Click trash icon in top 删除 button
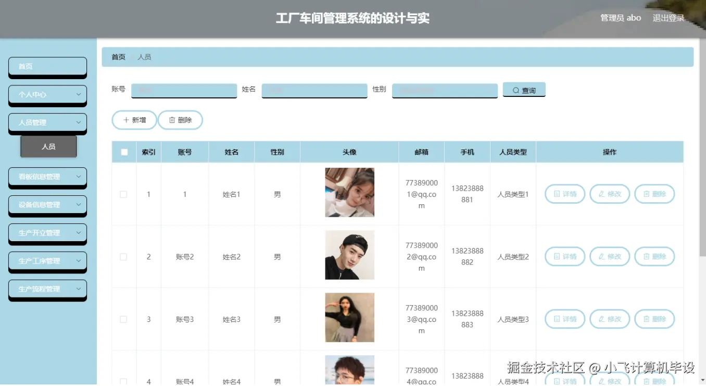The width and height of the screenshot is (706, 386). pos(172,120)
